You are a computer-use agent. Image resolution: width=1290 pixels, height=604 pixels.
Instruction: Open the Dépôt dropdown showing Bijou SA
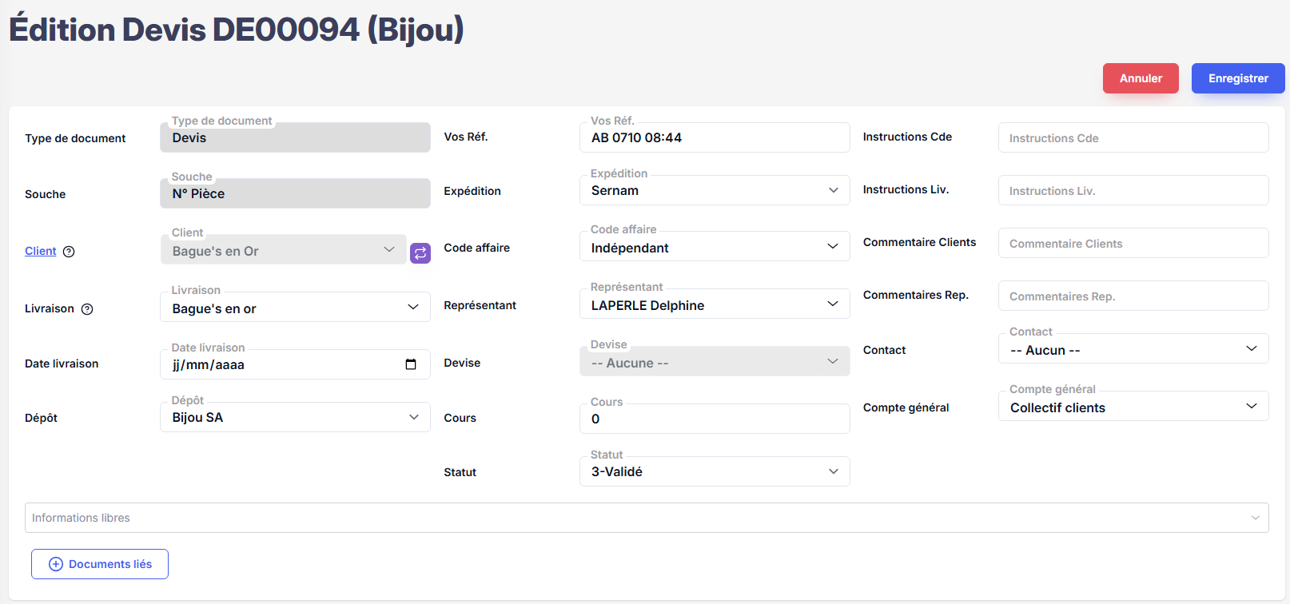coord(295,417)
